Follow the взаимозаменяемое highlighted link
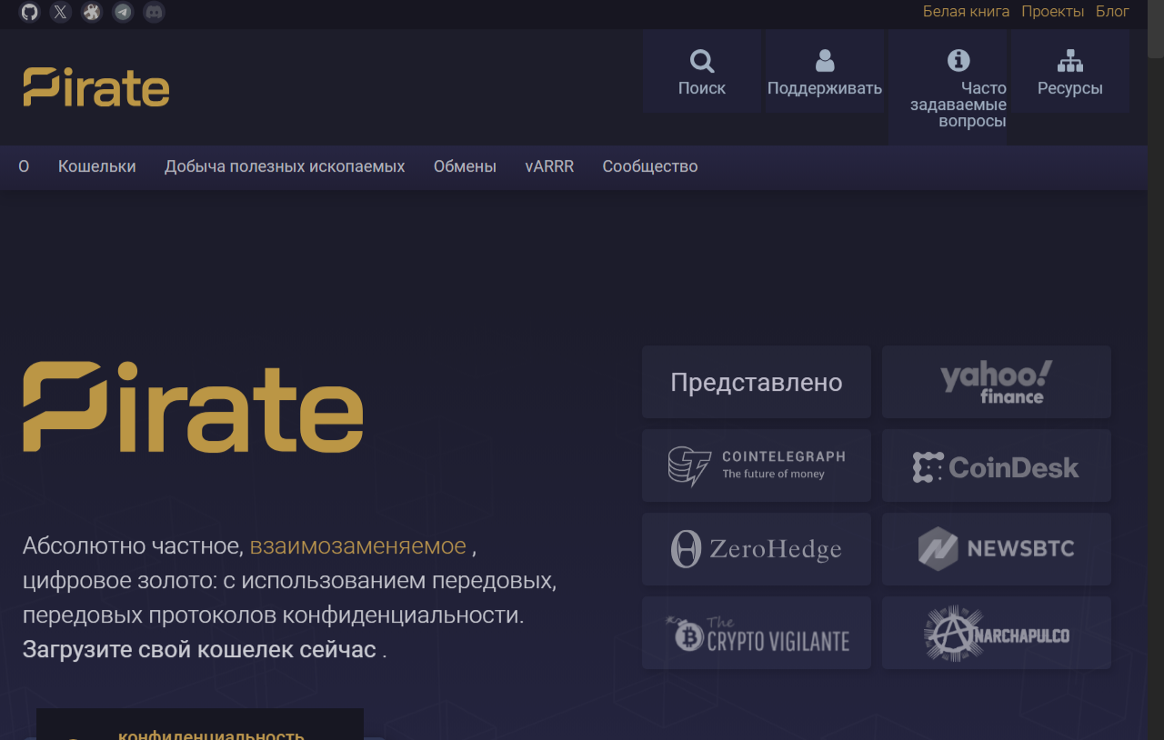Screen dimensions: 1164x740 [358, 545]
